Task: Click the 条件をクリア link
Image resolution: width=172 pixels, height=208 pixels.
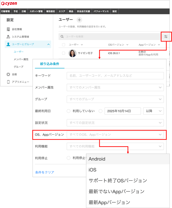Action: tap(44, 172)
